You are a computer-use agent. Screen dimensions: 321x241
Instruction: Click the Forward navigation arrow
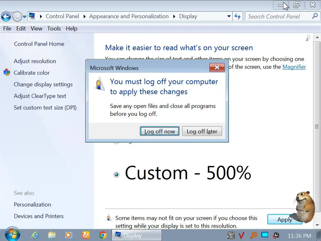coord(17,17)
